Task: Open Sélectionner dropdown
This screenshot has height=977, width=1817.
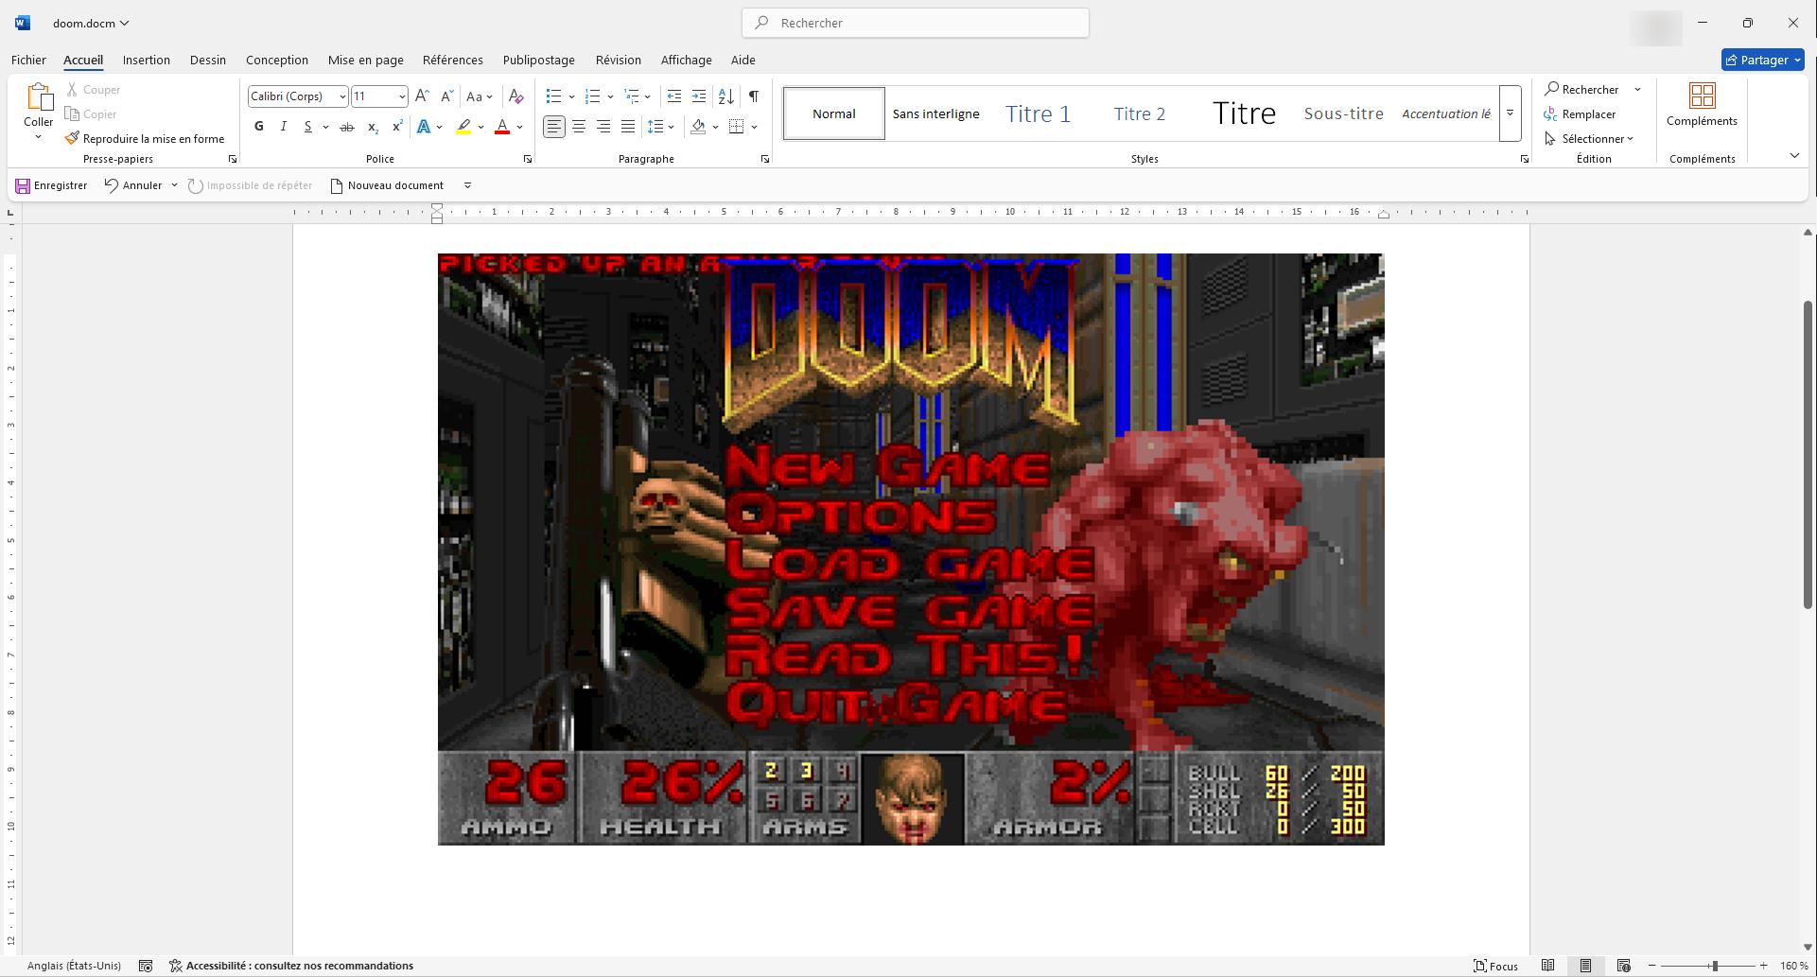Action: 1589,139
